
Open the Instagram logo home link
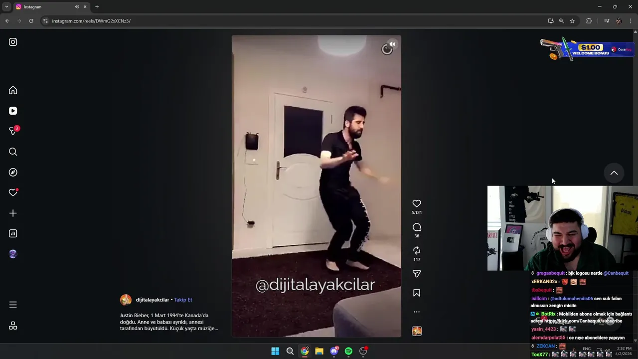point(13,42)
